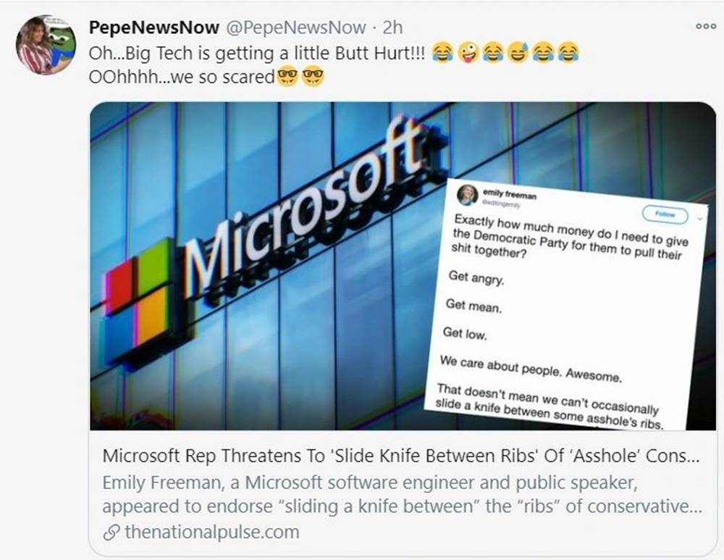Click the Microsoft building preview image
The width and height of the screenshot is (724, 560).
[403, 266]
